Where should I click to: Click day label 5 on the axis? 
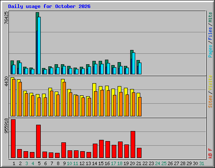coord(39,163)
